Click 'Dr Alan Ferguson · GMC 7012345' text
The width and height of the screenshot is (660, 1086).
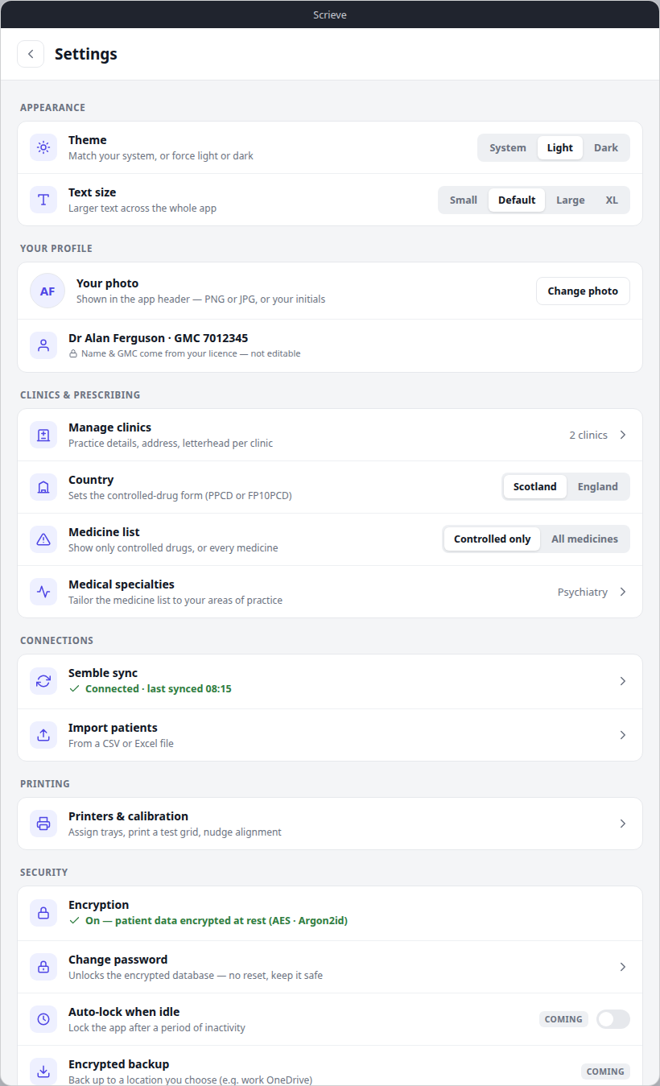pyautogui.click(x=158, y=338)
